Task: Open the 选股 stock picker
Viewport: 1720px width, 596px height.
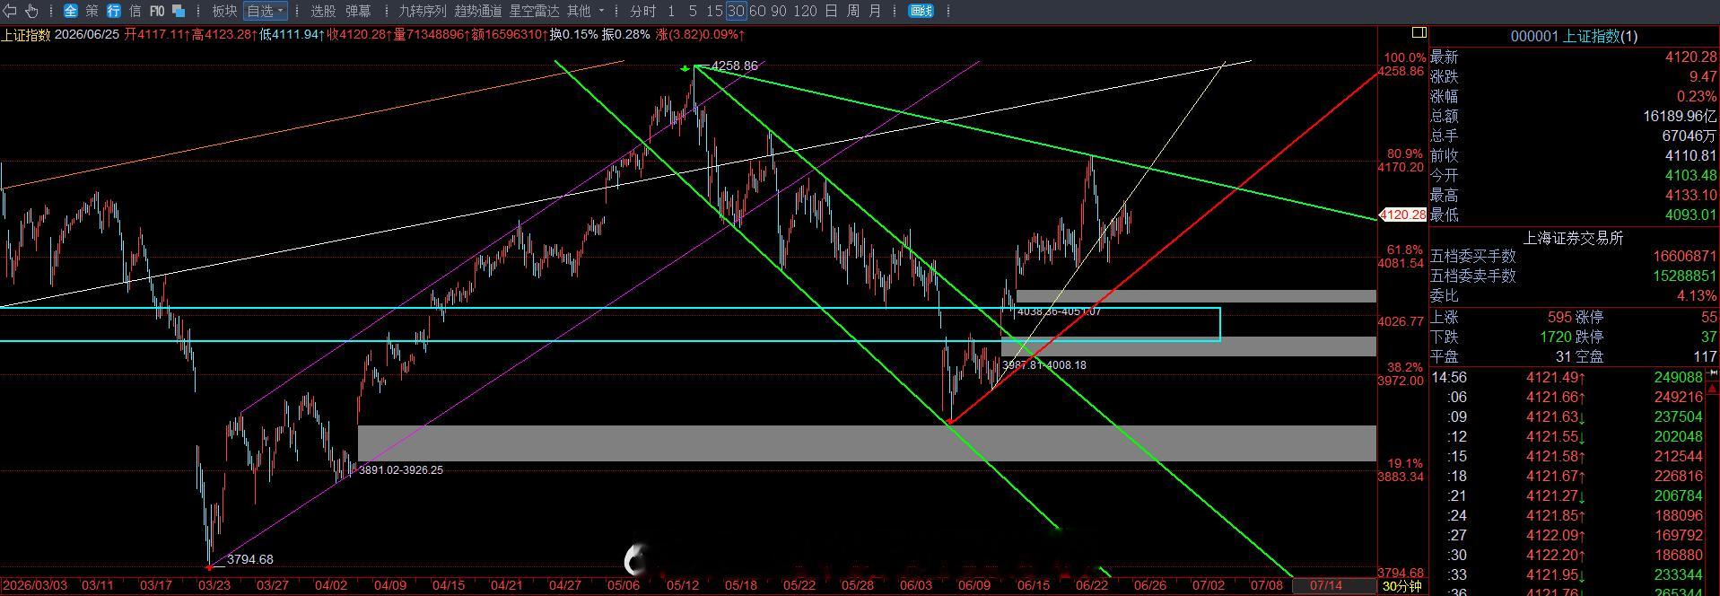Action: click(323, 11)
